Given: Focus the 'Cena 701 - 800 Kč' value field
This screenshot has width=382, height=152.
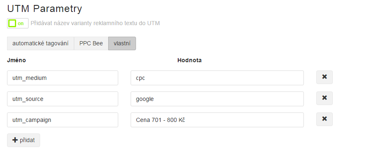Looking at the screenshot, I should [217, 120].
